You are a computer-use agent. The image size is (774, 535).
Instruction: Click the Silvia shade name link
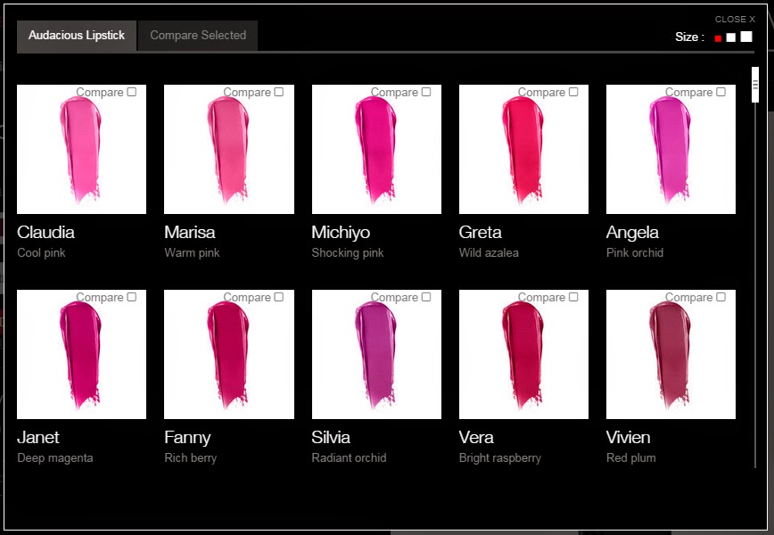pos(331,437)
